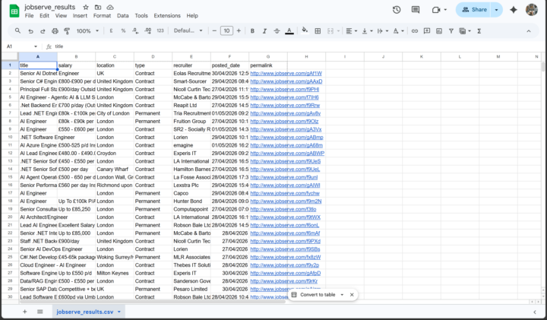Apply strikethrough formatting
The image size is (547, 320).
point(277,31)
